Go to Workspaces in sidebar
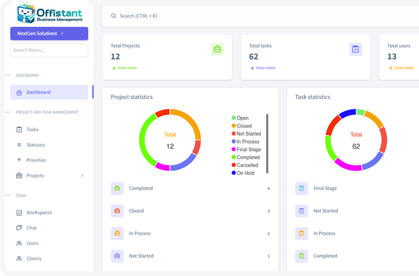The width and height of the screenshot is (419, 276). 39,213
